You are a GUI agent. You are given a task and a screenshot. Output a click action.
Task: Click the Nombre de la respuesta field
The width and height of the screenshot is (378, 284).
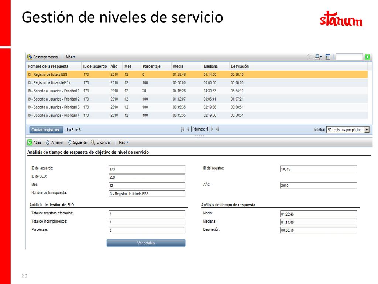click(x=147, y=193)
